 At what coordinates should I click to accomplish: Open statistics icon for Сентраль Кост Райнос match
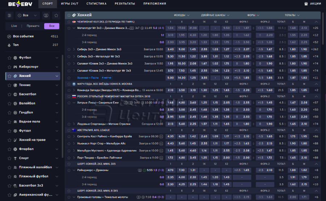[161, 137]
